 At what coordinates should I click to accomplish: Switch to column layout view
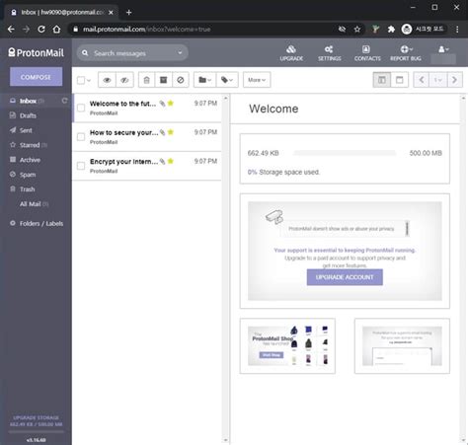382,80
